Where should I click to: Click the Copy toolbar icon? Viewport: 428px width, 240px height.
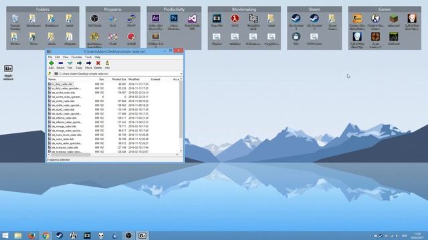click(x=79, y=65)
